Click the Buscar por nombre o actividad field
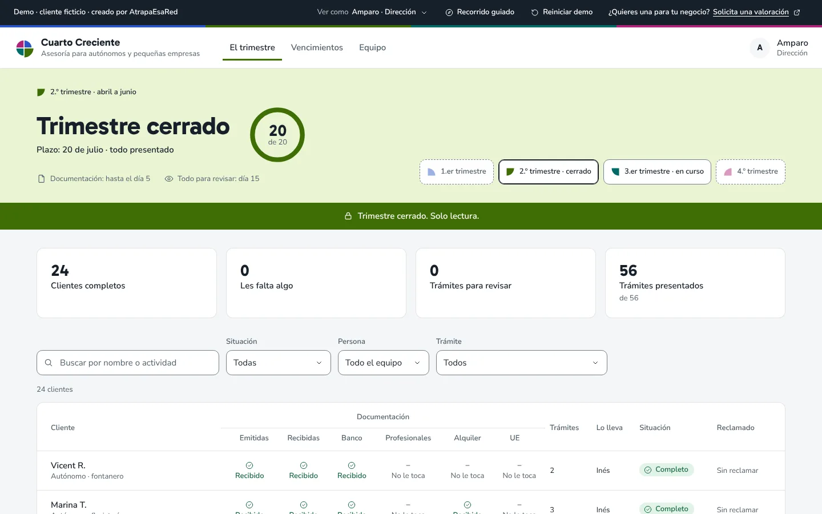Viewport: 822px width, 514px height. click(128, 363)
